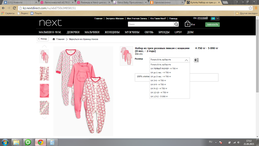Switch to the Одноклассники browser tab
The image size is (259, 146).
click(170, 2)
